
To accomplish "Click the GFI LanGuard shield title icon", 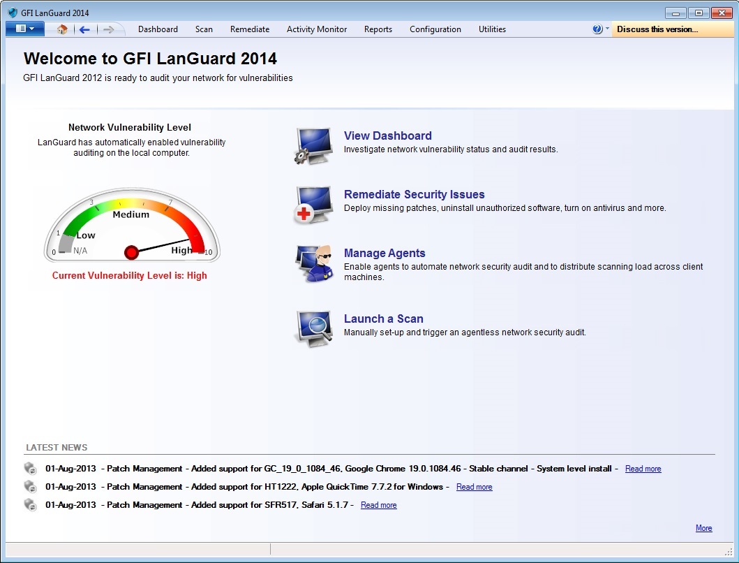I will [13, 13].
